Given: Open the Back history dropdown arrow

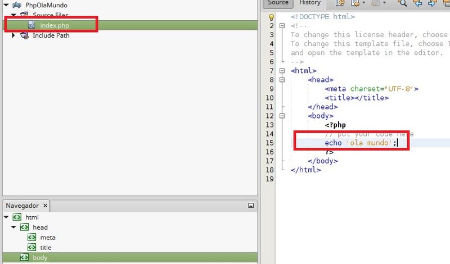Looking at the screenshot, I should coord(363,3).
